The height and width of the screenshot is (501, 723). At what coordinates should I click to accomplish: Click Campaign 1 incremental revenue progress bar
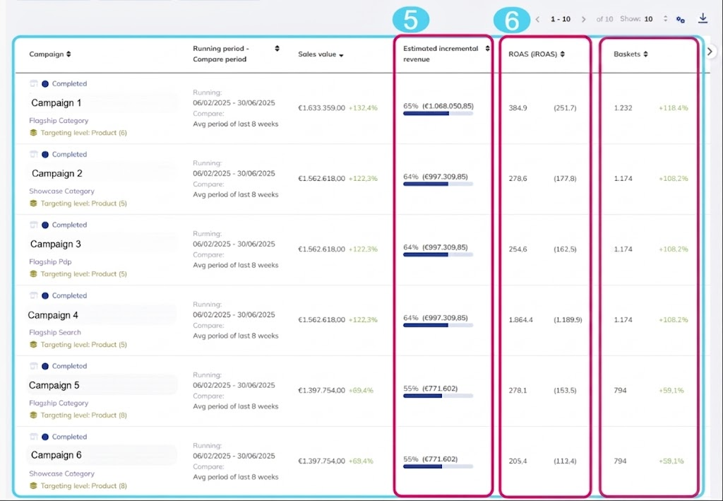point(438,114)
